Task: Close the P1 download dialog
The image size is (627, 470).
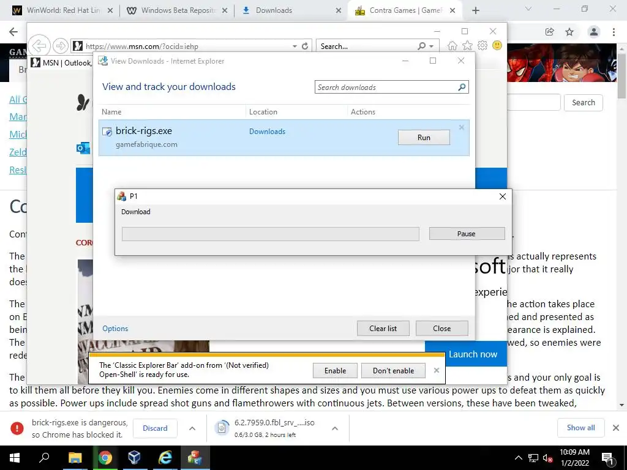Action: point(503,196)
